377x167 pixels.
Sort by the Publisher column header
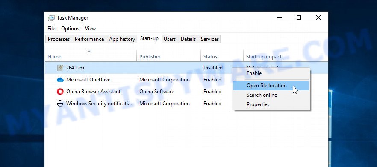(x=150, y=57)
